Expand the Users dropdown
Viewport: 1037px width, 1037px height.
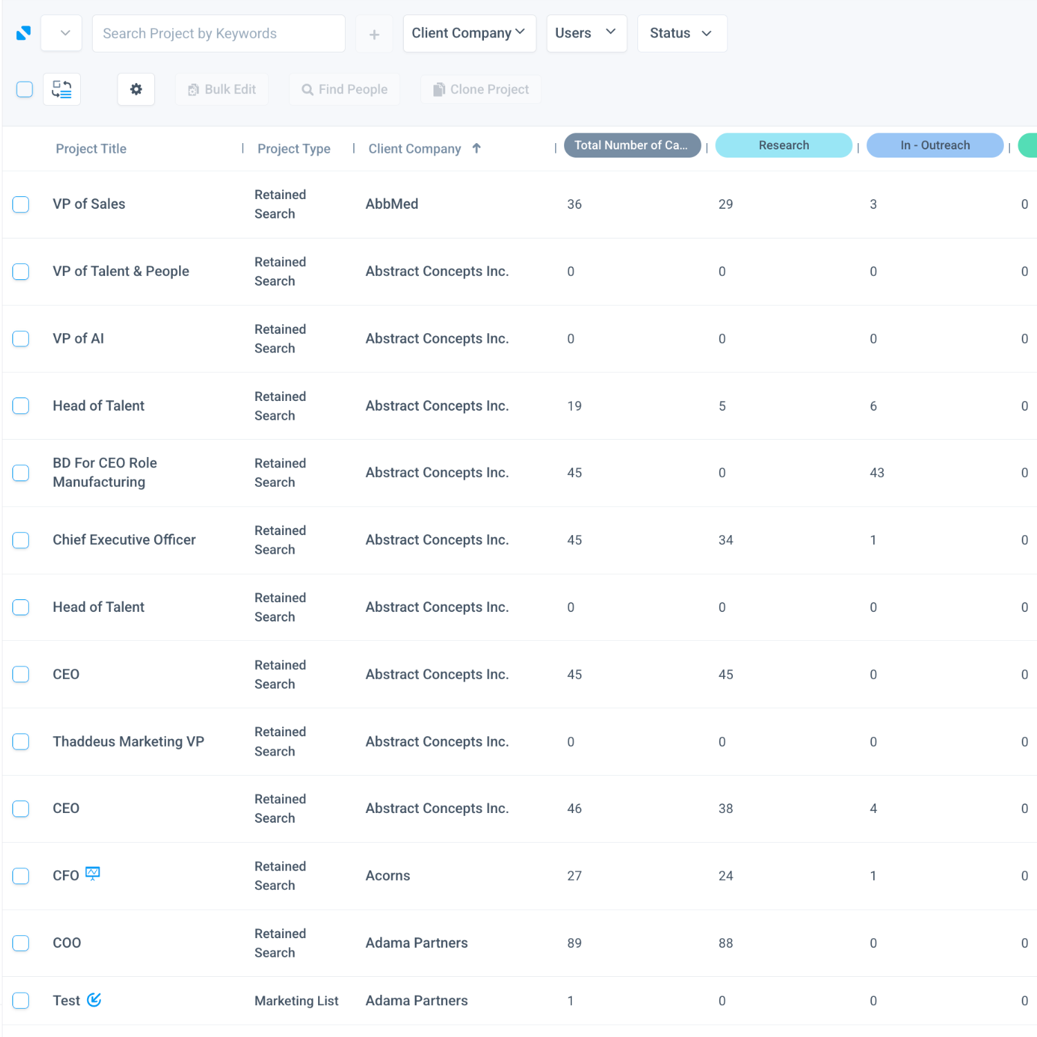point(586,32)
